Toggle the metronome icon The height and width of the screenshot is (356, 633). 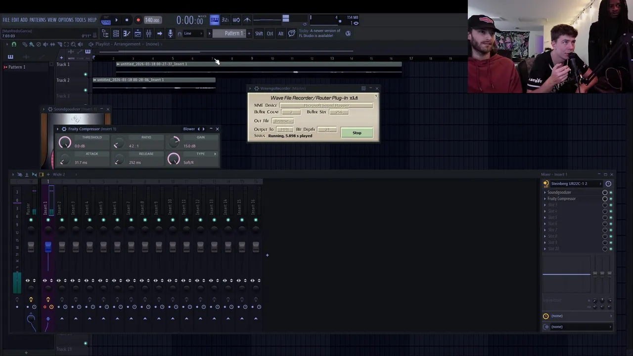click(247, 20)
